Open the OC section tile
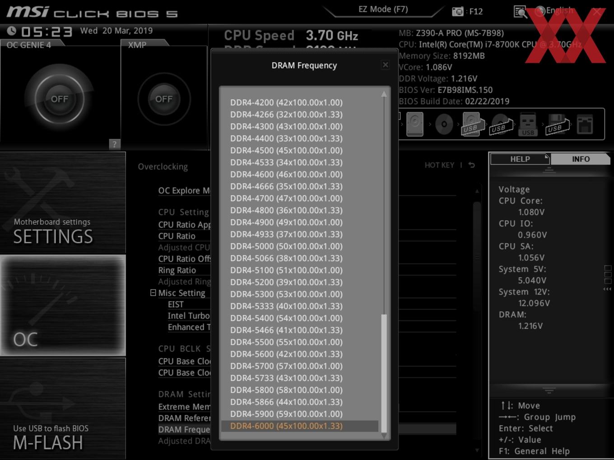Screen dimensions: 614x460 (63, 305)
